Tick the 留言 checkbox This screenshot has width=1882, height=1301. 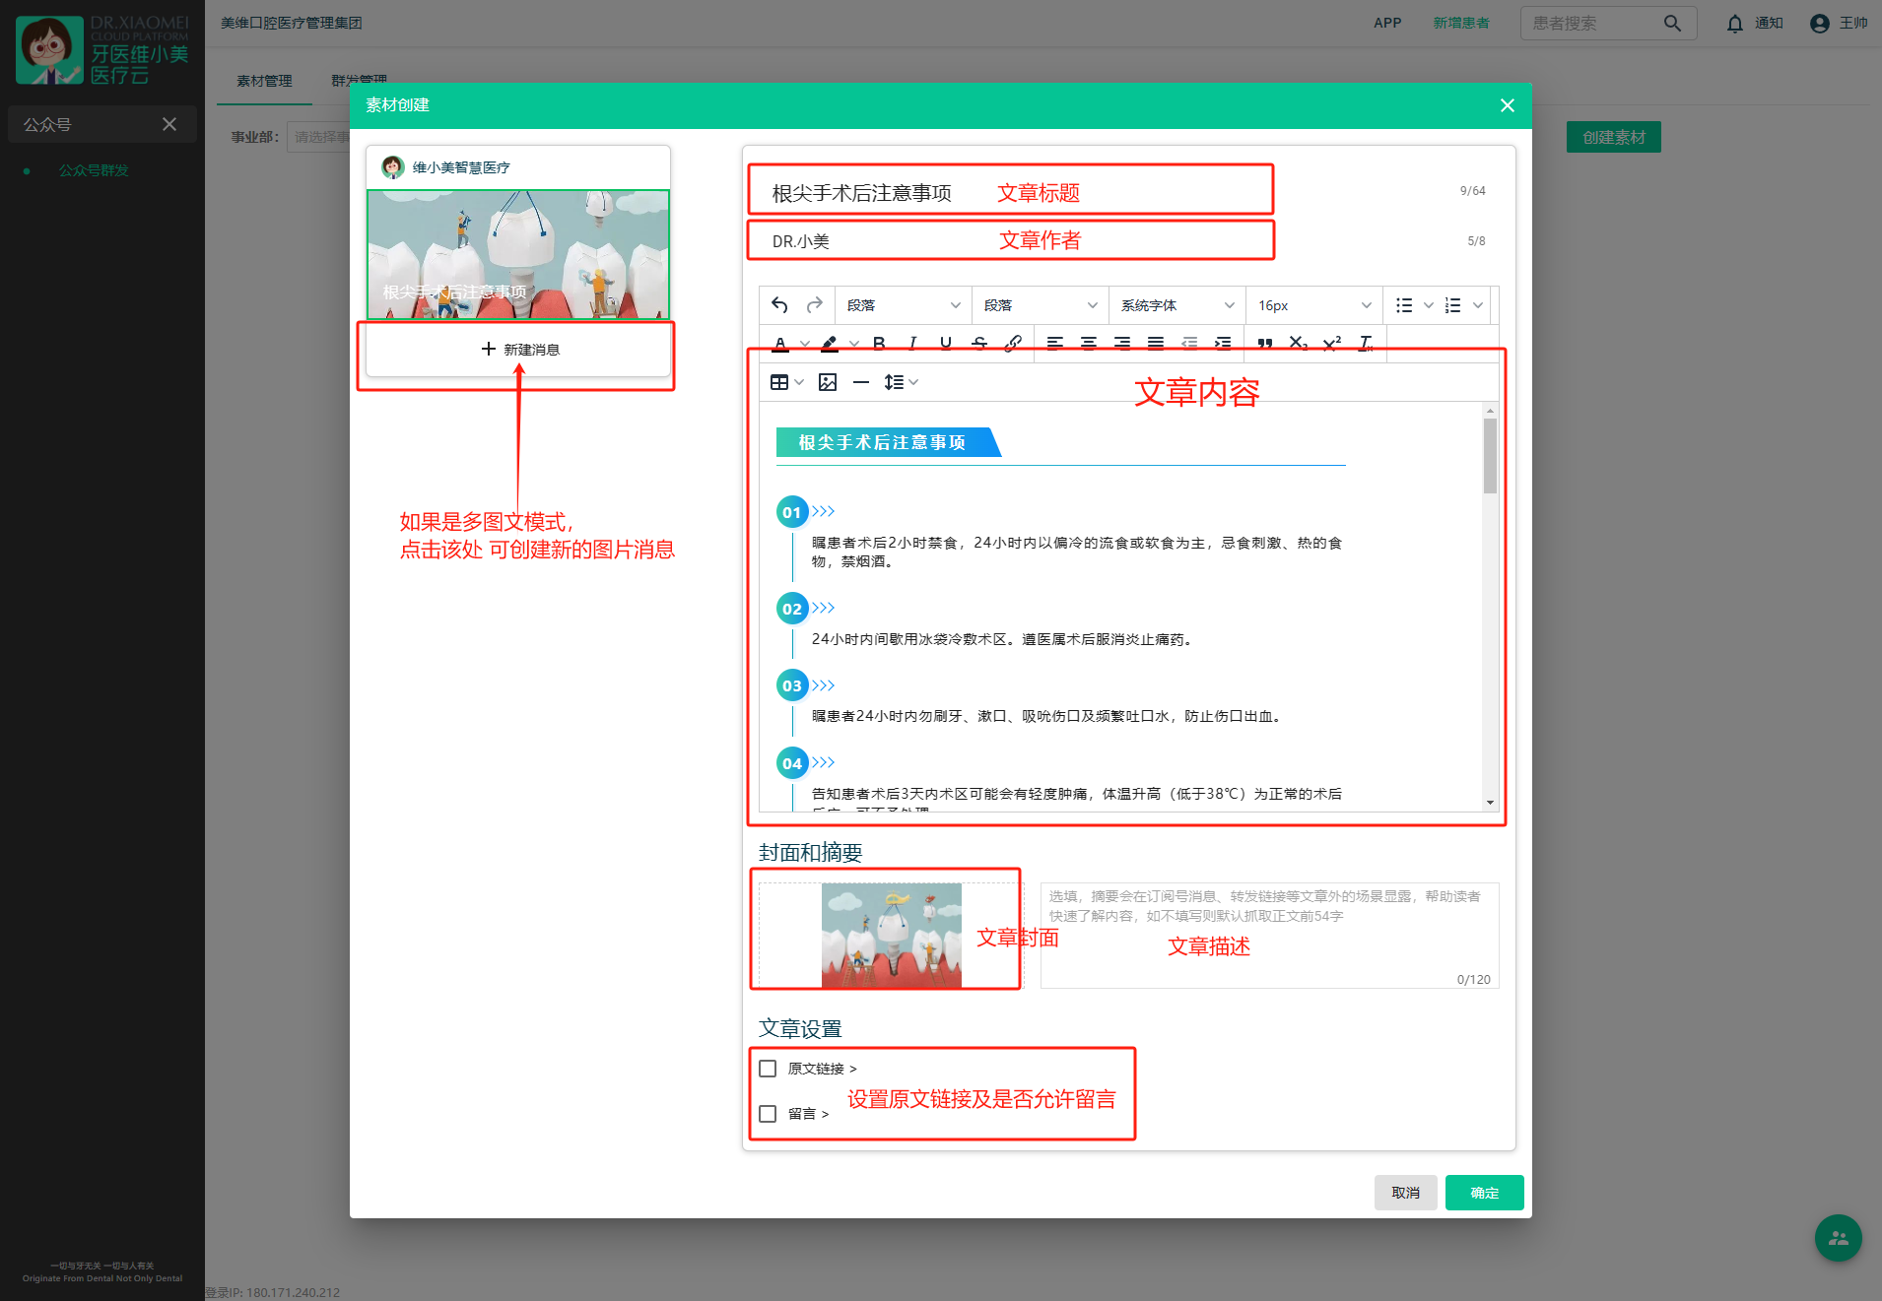pyautogui.click(x=768, y=1114)
